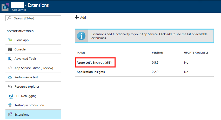Click the No value in Let's Encrypt row
This screenshot has width=221, height=120.
[x=186, y=63]
